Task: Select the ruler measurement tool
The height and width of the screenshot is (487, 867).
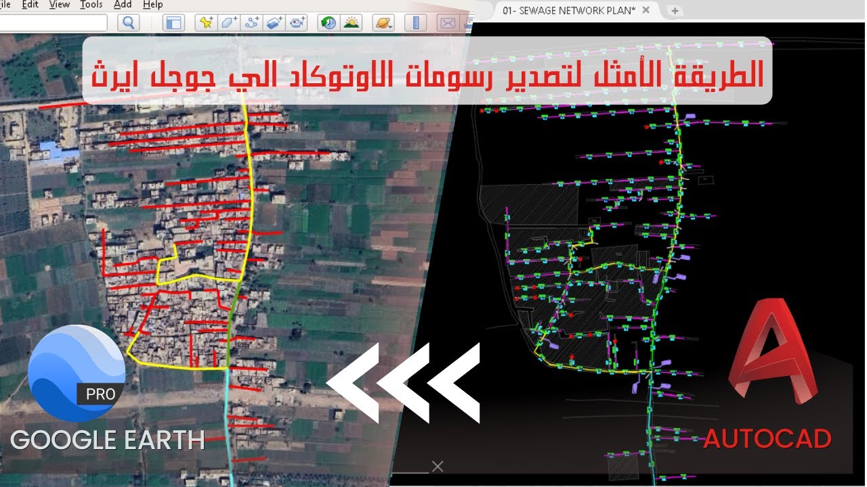Action: [x=416, y=23]
